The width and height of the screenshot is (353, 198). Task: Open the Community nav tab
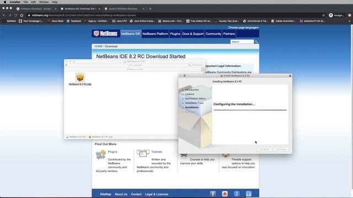coord(213,34)
